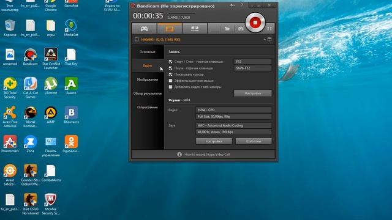The height and width of the screenshot is (220, 392).
Task: Open output folder icon in Bandicam toolbar
Action: coord(227,29)
